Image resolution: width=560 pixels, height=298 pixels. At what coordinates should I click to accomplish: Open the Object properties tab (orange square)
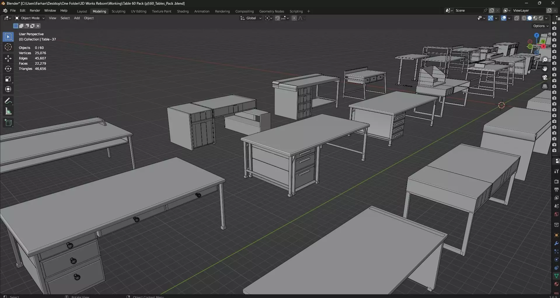pos(556,235)
